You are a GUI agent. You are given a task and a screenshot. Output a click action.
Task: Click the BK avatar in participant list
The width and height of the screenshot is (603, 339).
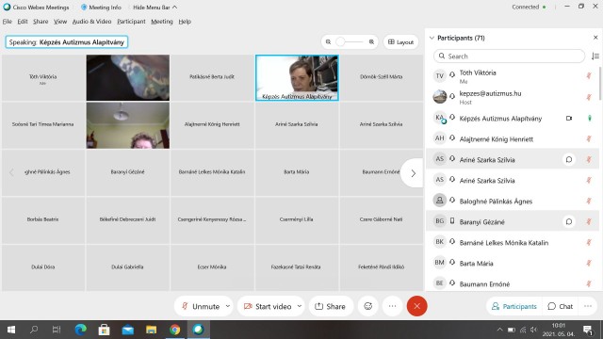click(440, 242)
